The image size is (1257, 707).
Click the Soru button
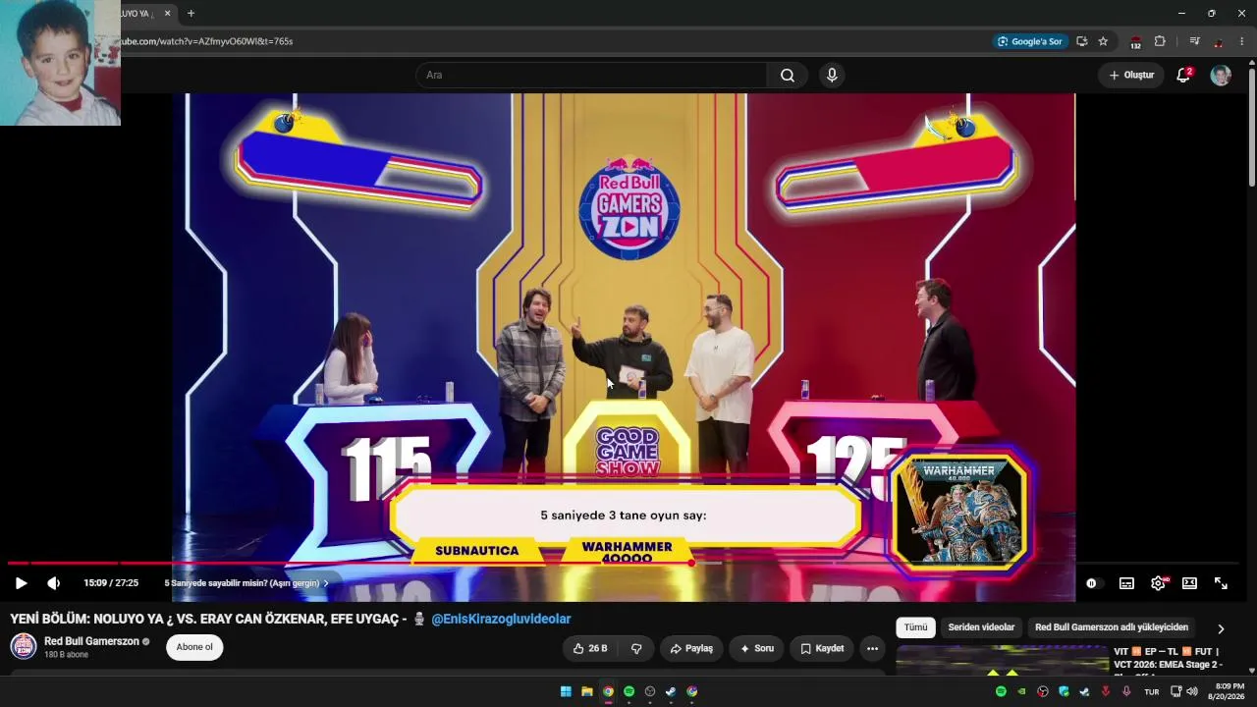(x=756, y=648)
